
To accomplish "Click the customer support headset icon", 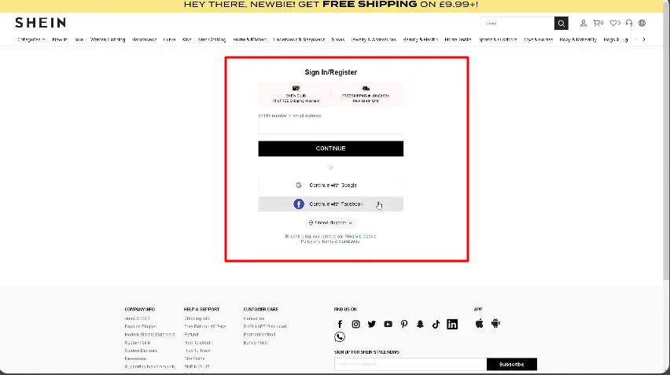I will pyautogui.click(x=629, y=23).
